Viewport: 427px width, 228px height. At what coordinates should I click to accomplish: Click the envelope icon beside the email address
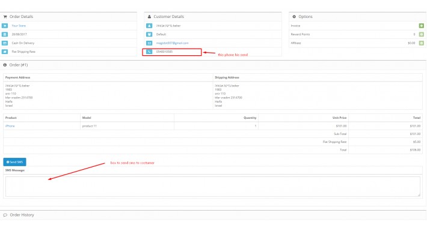pyautogui.click(x=149, y=43)
